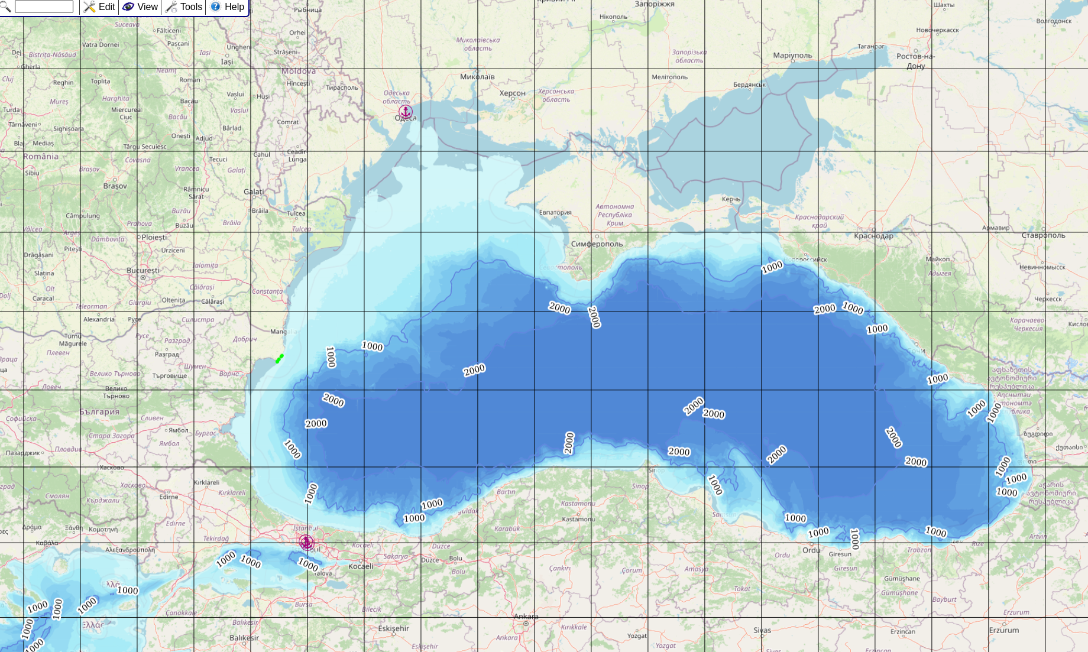The image size is (1088, 652).
Task: Click the 'Керчь' city label
Action: point(731,199)
